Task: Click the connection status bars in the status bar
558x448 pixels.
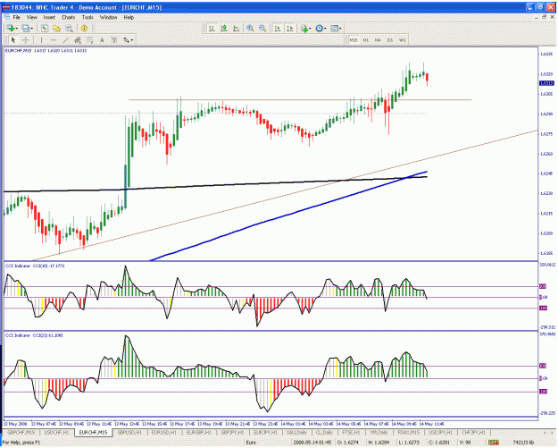Action: pyautogui.click(x=493, y=443)
